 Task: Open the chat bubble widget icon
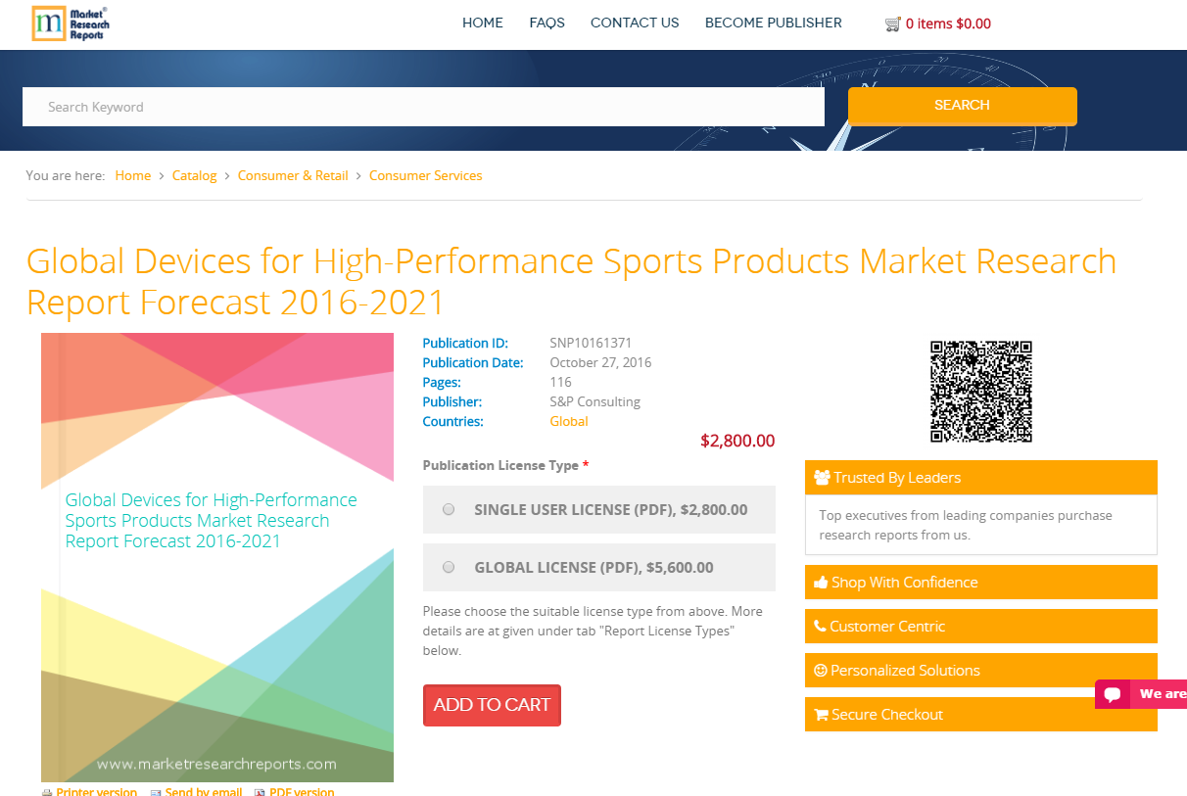click(1113, 694)
